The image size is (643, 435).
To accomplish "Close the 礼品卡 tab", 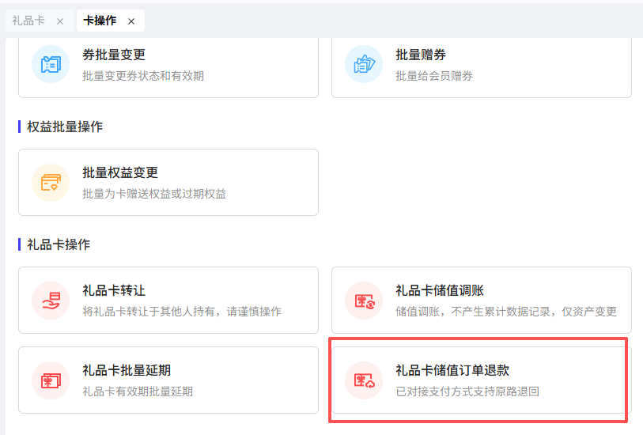I will pyautogui.click(x=60, y=21).
